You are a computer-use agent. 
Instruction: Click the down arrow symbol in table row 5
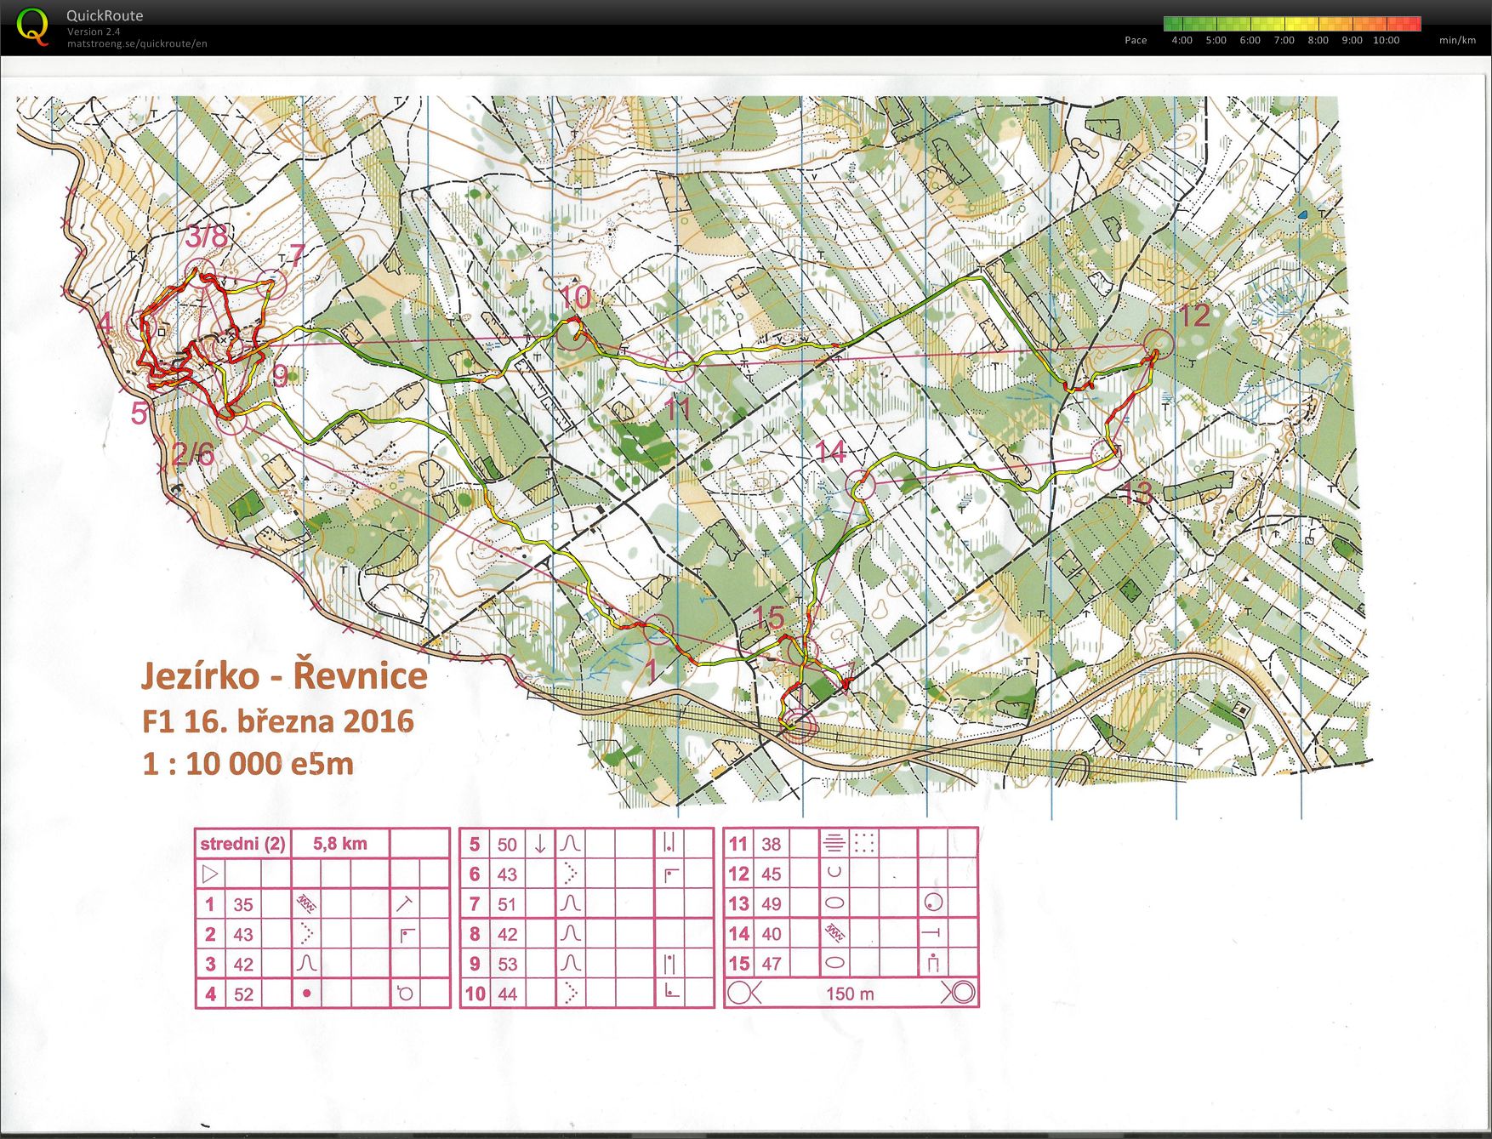coord(539,845)
